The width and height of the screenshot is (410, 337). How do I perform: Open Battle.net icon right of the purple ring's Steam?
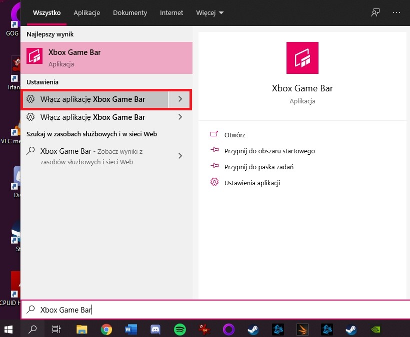tap(277, 330)
